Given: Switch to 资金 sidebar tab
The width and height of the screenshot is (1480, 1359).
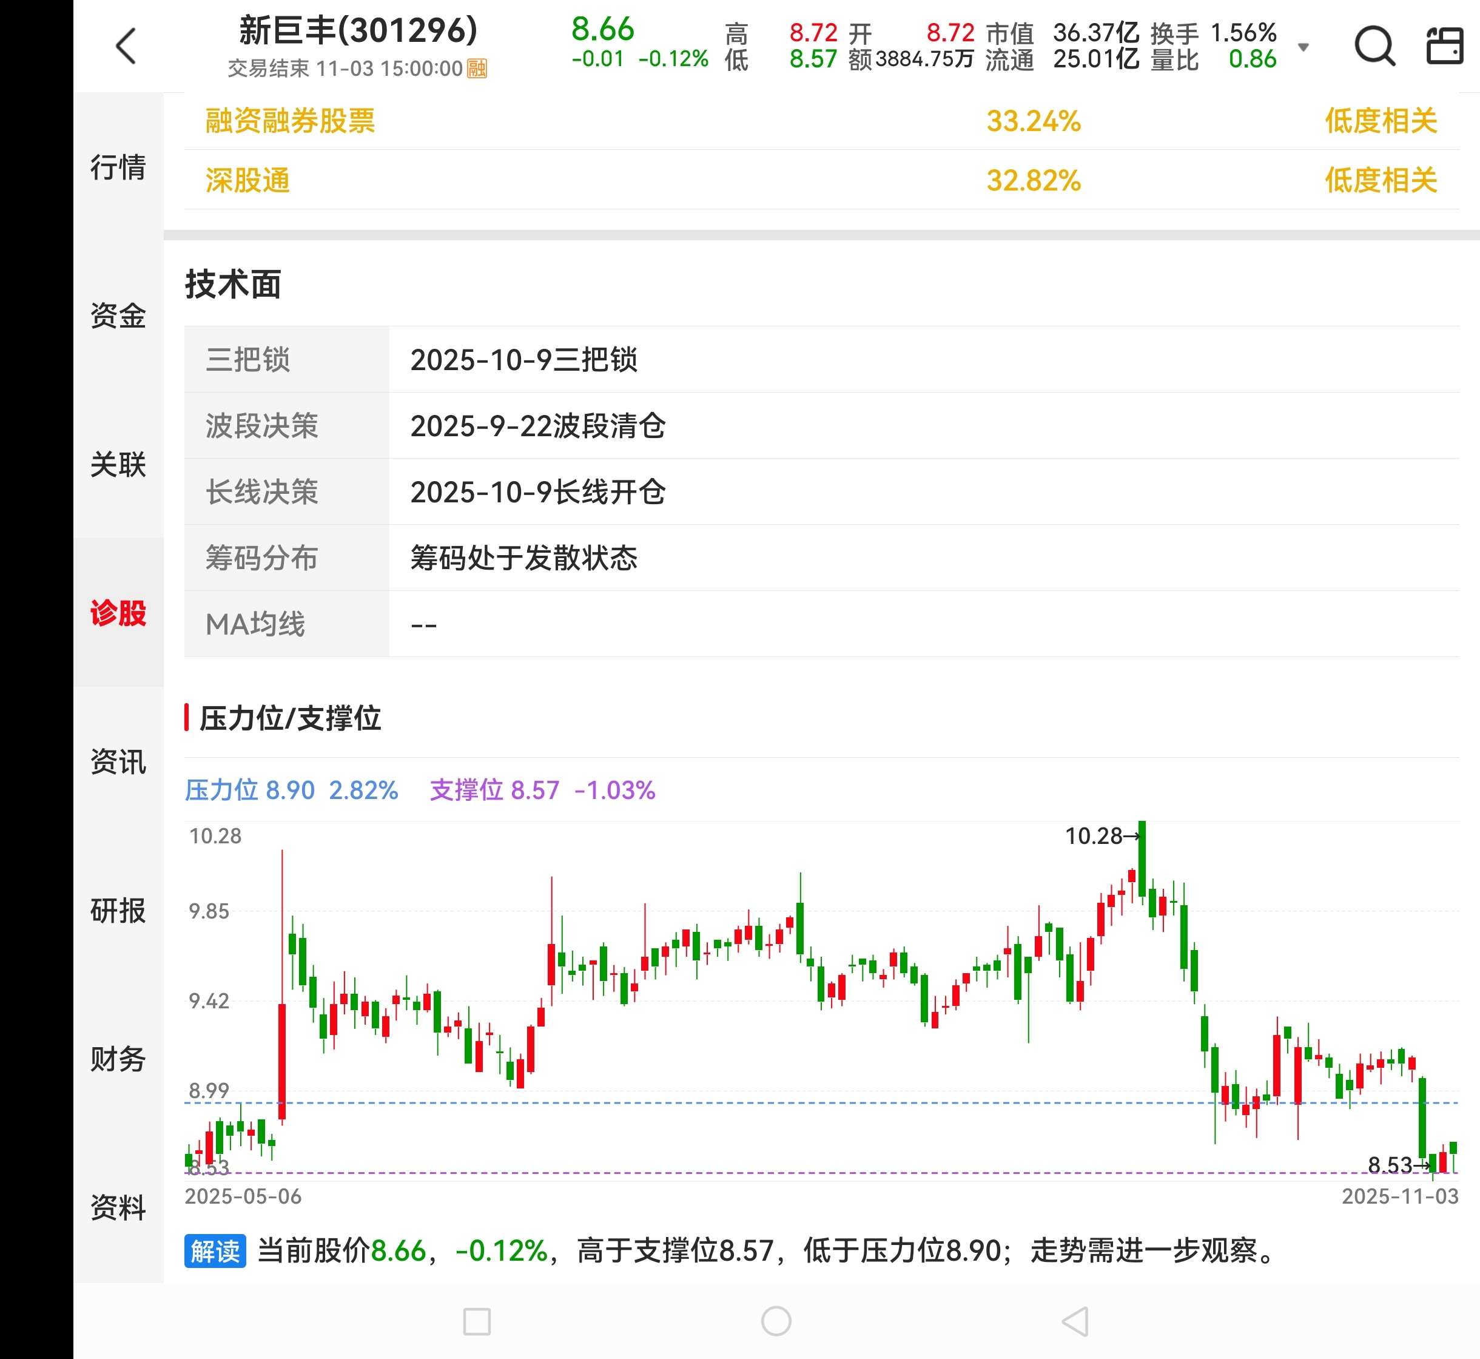Looking at the screenshot, I should click(x=118, y=315).
